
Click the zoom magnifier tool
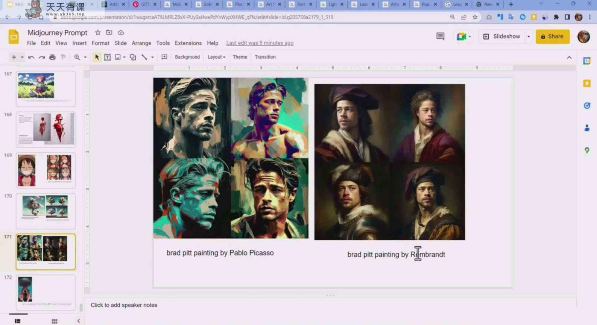pos(77,57)
